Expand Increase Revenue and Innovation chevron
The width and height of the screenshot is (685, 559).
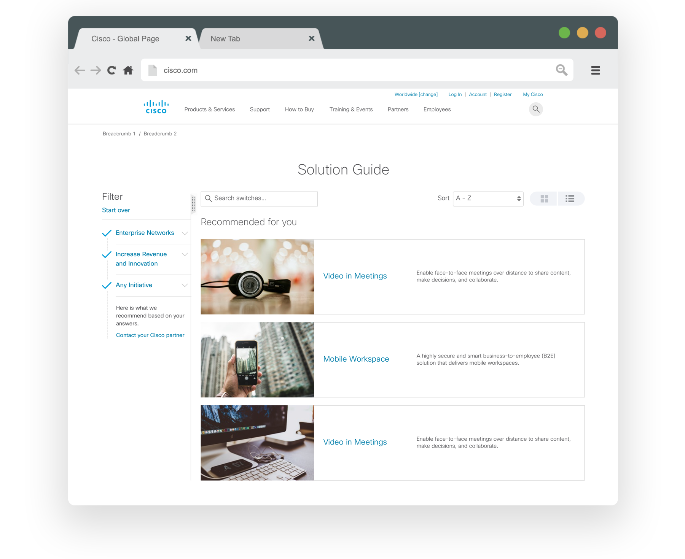(185, 254)
